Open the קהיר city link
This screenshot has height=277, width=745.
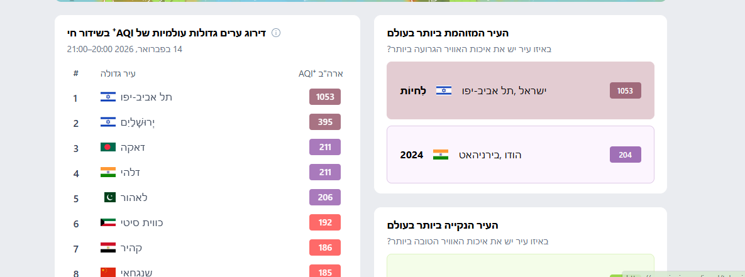131,247
